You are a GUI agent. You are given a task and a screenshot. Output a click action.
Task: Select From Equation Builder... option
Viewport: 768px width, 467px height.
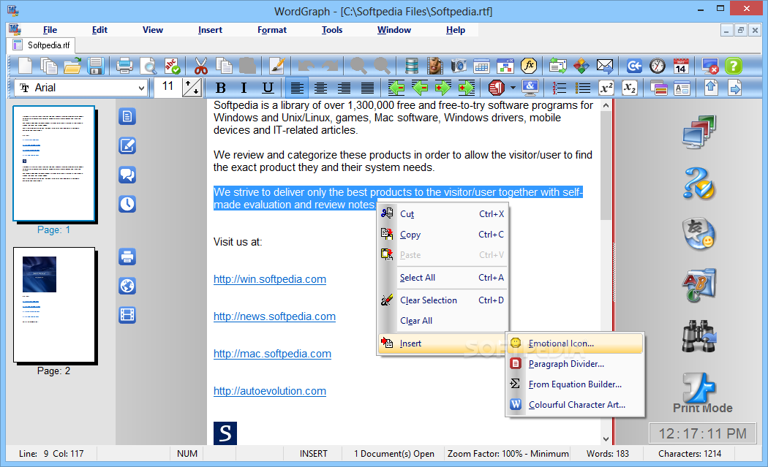point(575,384)
